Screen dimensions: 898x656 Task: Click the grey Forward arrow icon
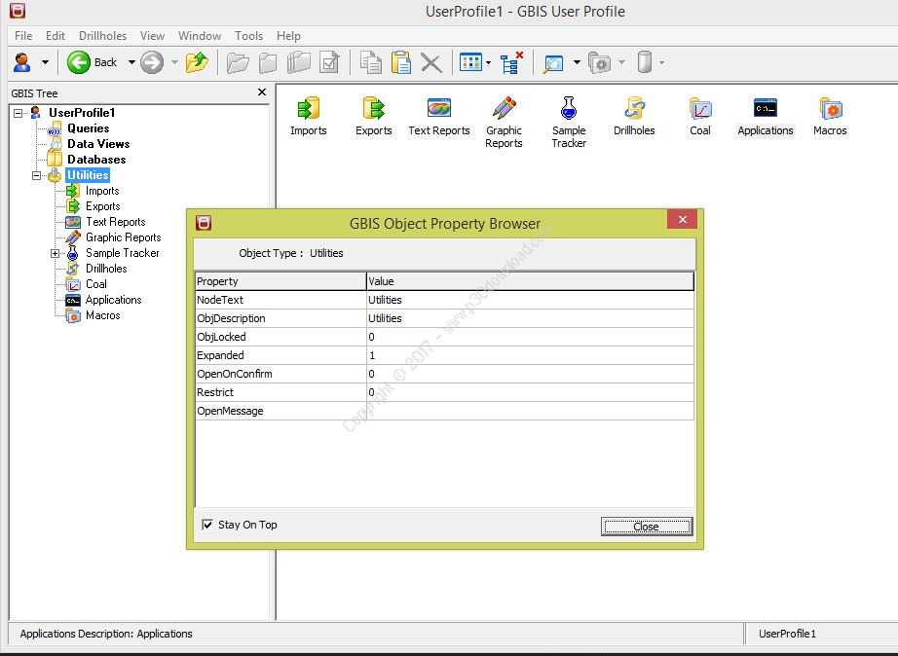point(152,62)
